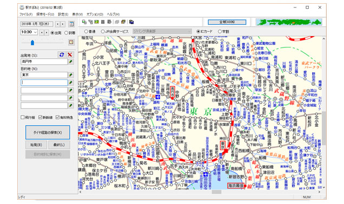Click the Japan overview minimap thumbnail
The image size is (344, 204).
coord(289,22)
